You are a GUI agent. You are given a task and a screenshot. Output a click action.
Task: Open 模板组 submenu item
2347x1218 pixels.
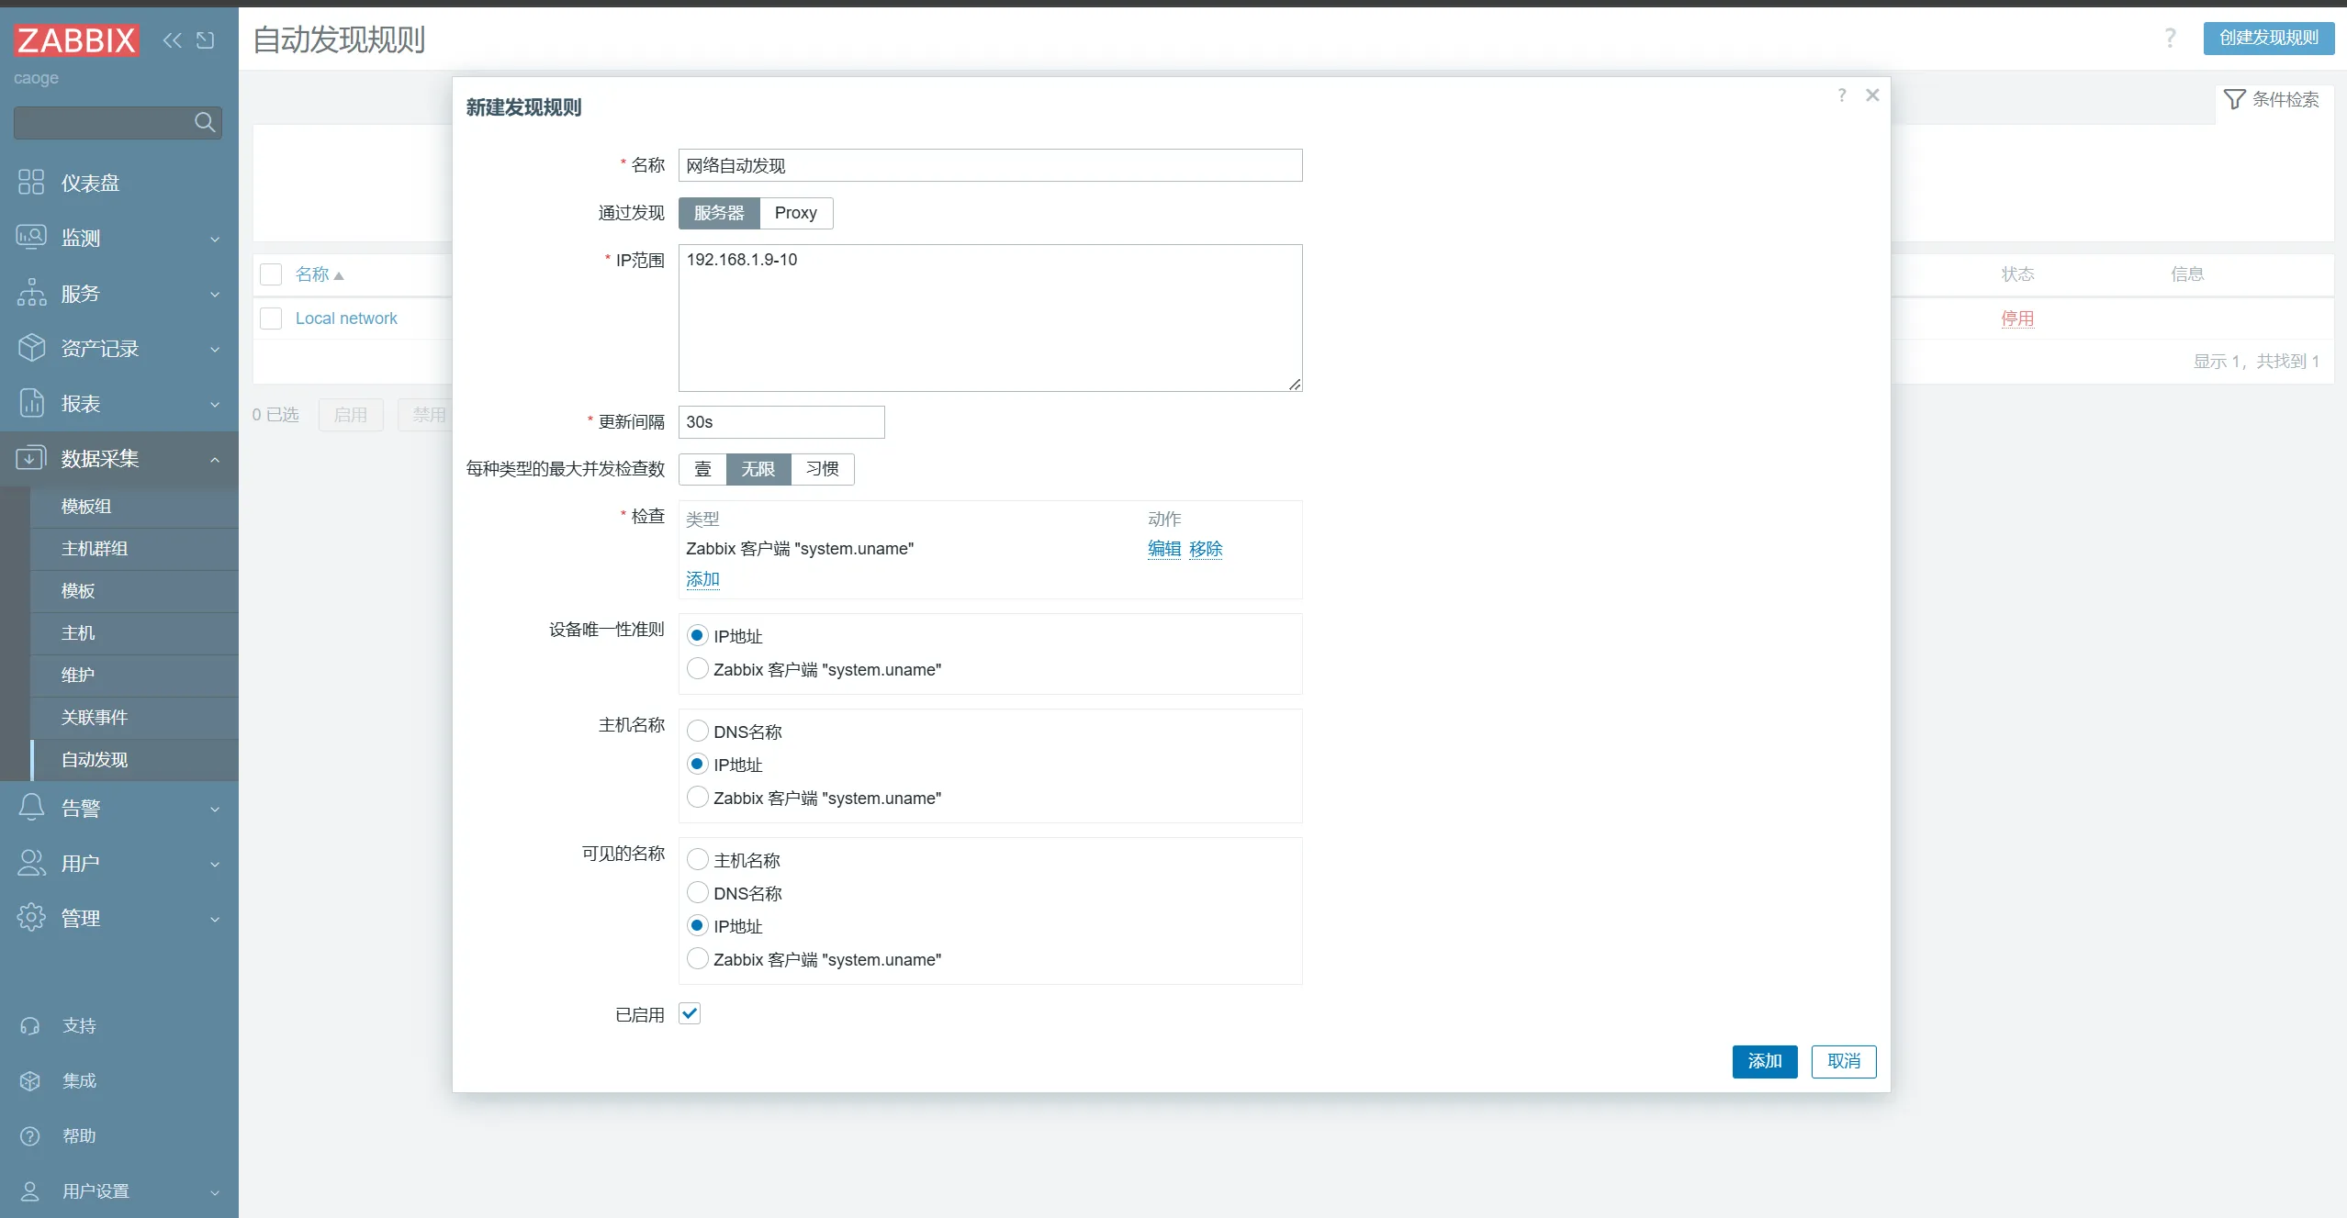click(x=134, y=507)
